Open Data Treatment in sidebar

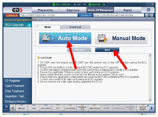tap(18, 91)
